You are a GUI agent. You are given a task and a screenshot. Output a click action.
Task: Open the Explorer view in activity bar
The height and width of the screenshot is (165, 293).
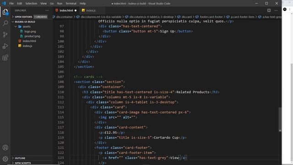click(5, 12)
